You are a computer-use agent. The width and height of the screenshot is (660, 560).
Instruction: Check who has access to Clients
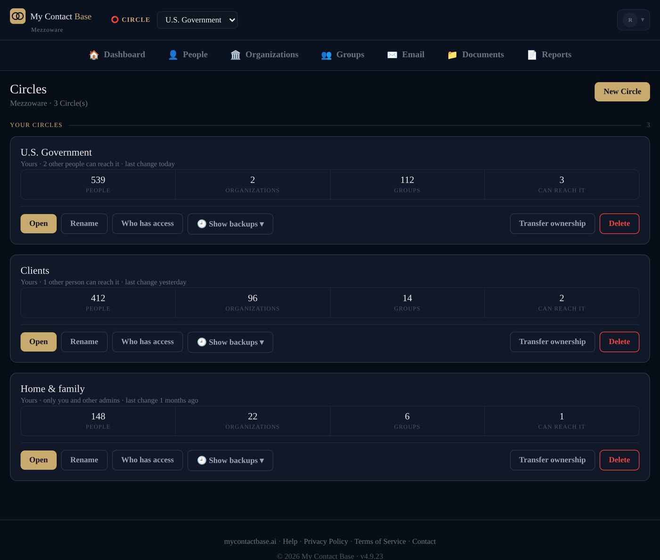click(148, 342)
